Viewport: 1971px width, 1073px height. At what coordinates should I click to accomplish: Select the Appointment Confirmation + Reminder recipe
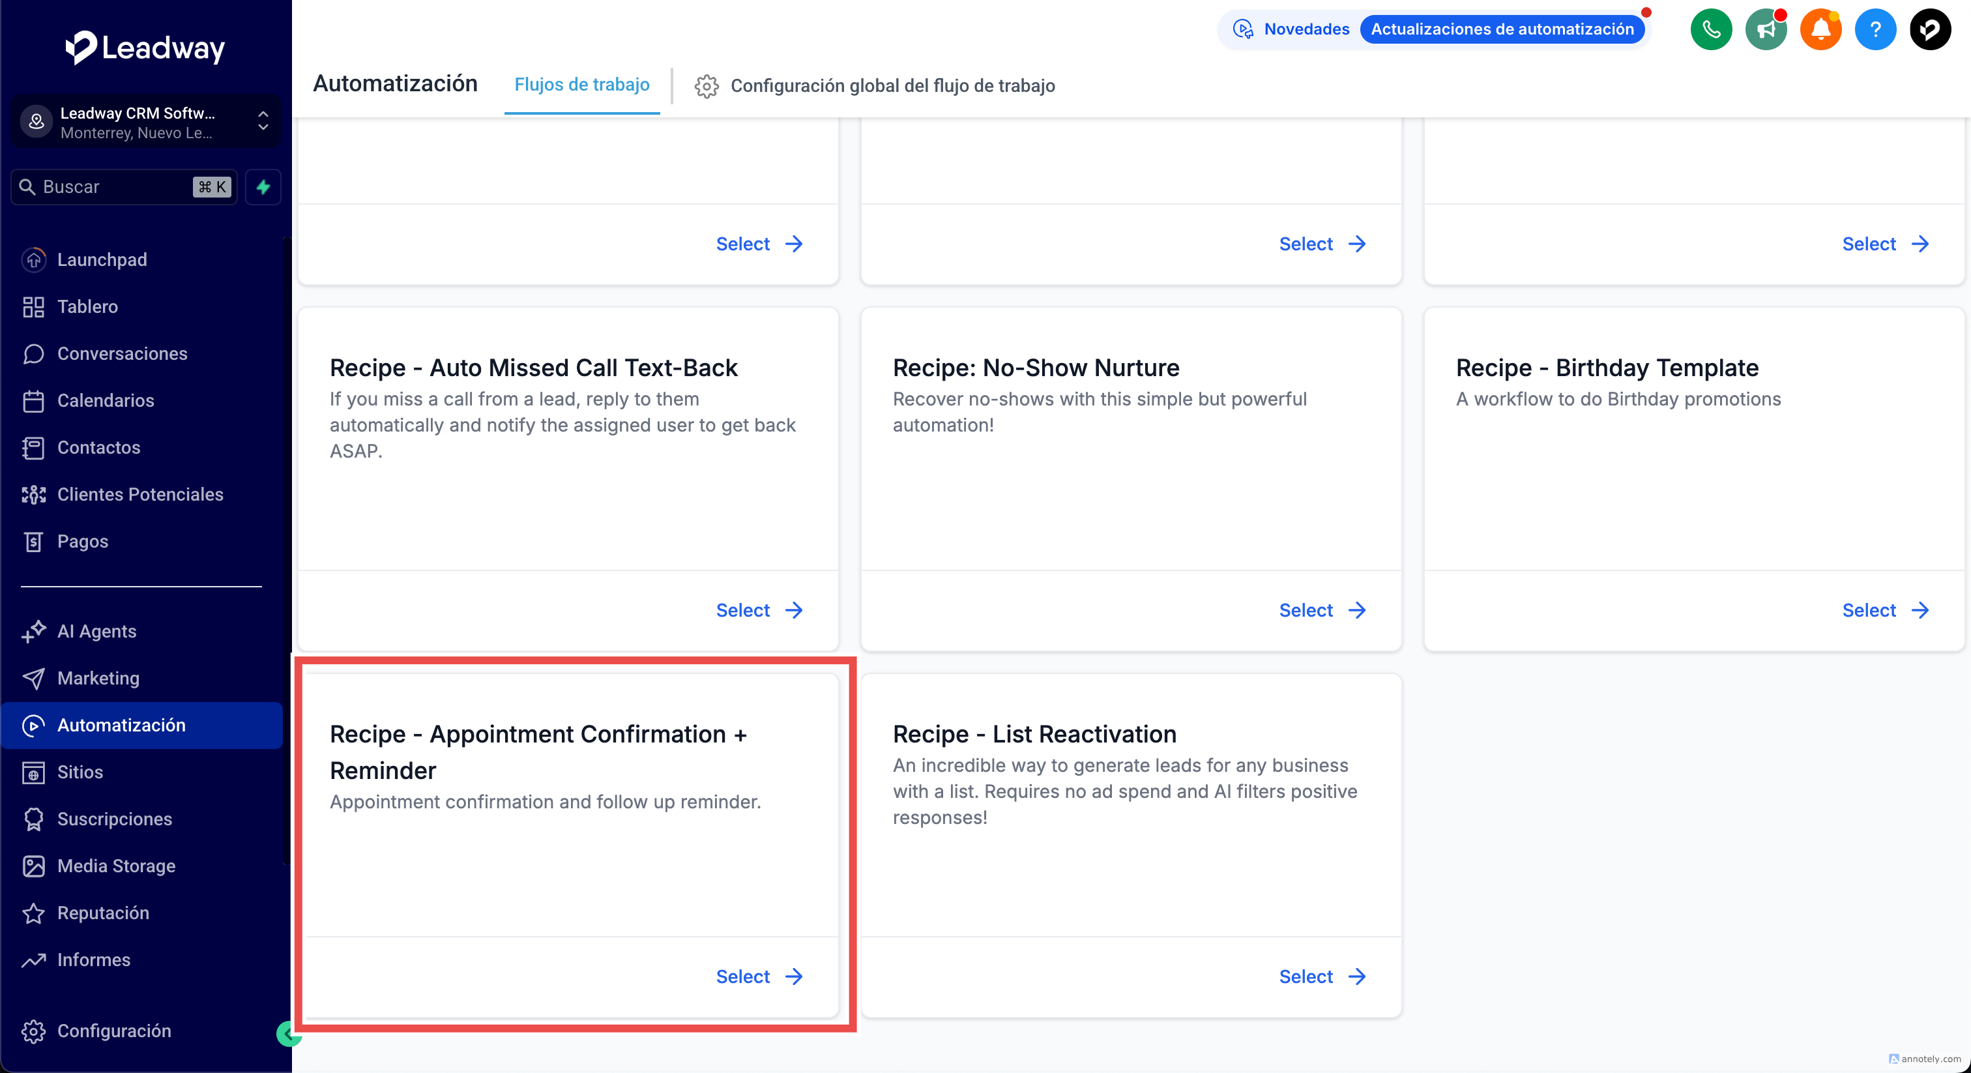coord(758,977)
